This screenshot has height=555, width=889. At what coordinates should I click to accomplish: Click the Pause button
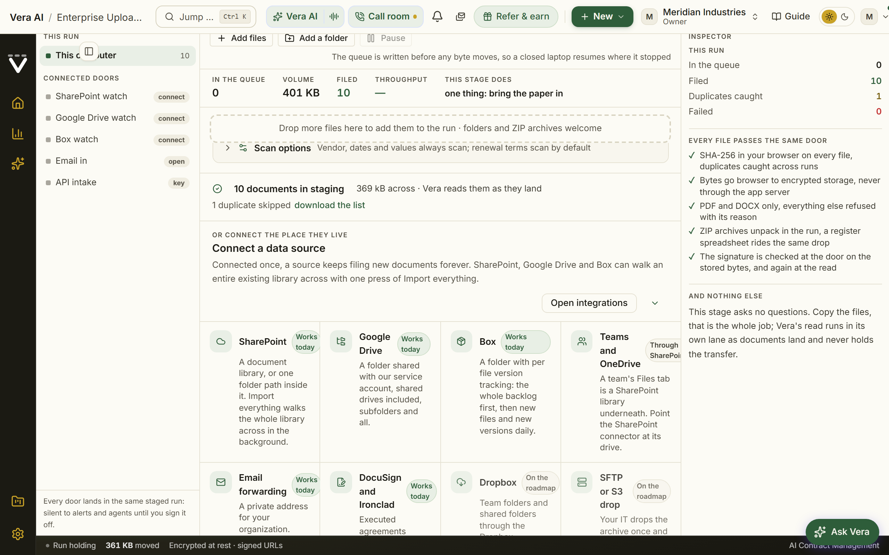[x=386, y=38]
